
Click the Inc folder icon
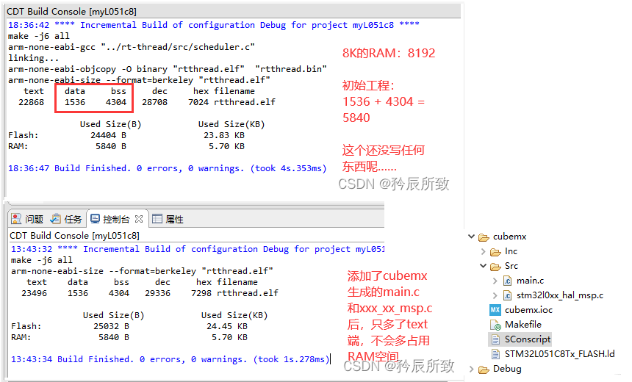[x=495, y=252]
